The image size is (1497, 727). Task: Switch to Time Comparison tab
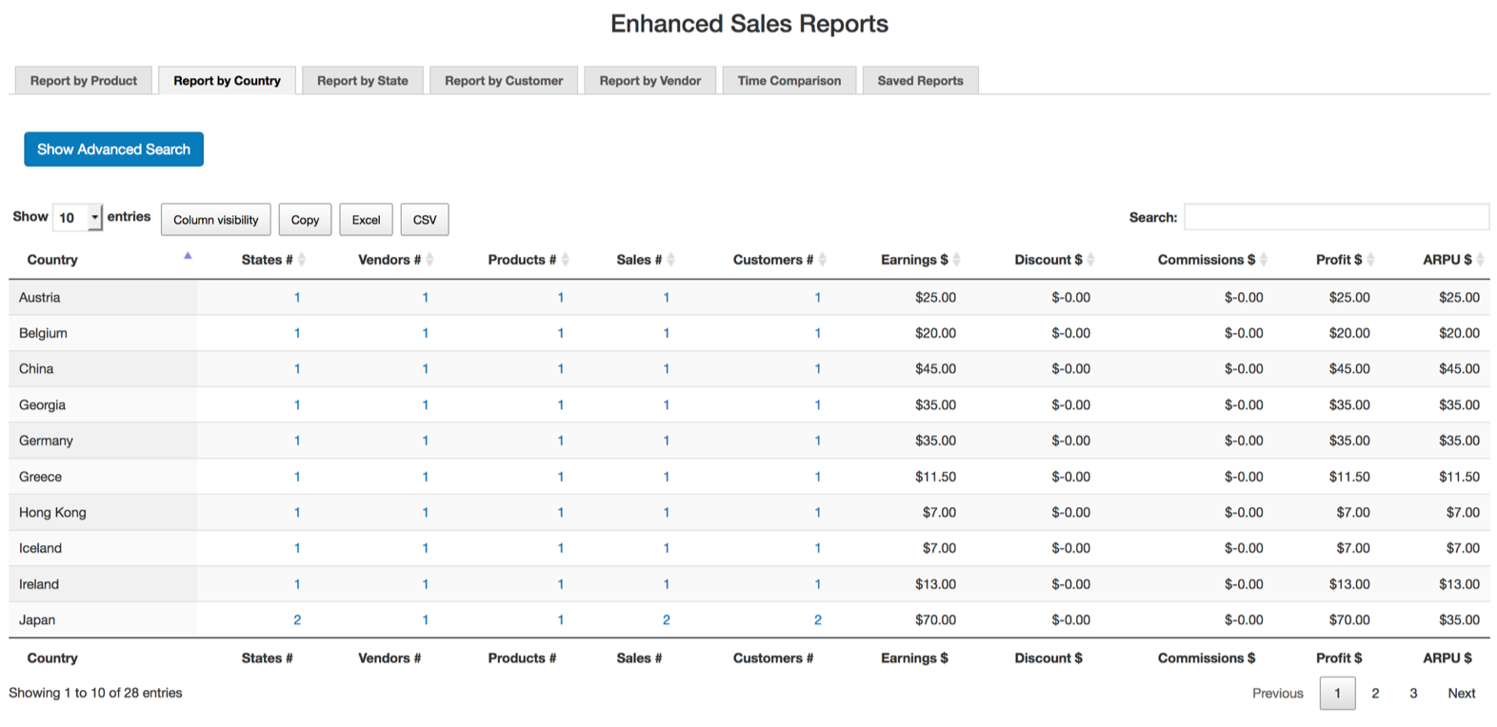[x=789, y=81]
